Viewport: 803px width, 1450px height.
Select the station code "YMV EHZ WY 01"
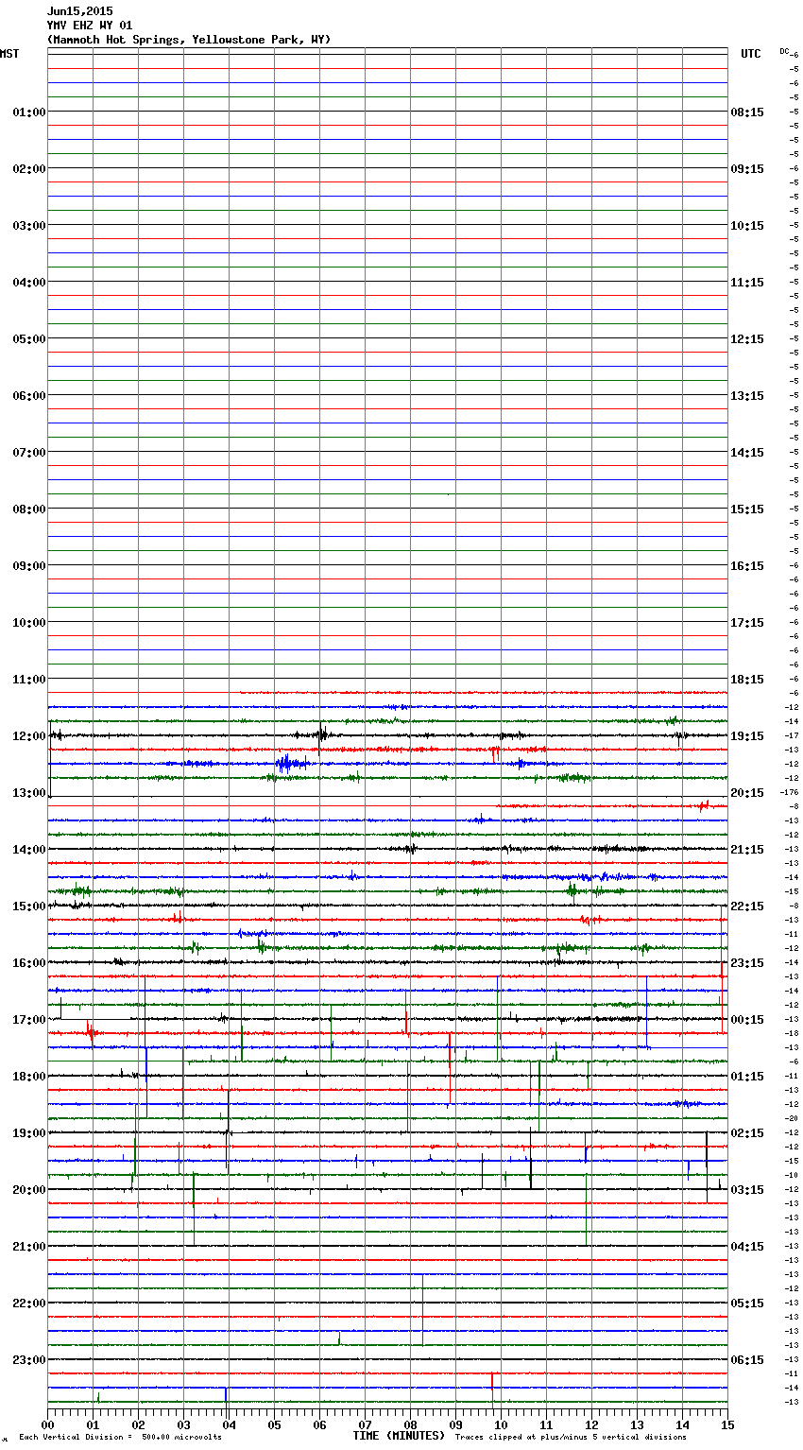coord(90,26)
